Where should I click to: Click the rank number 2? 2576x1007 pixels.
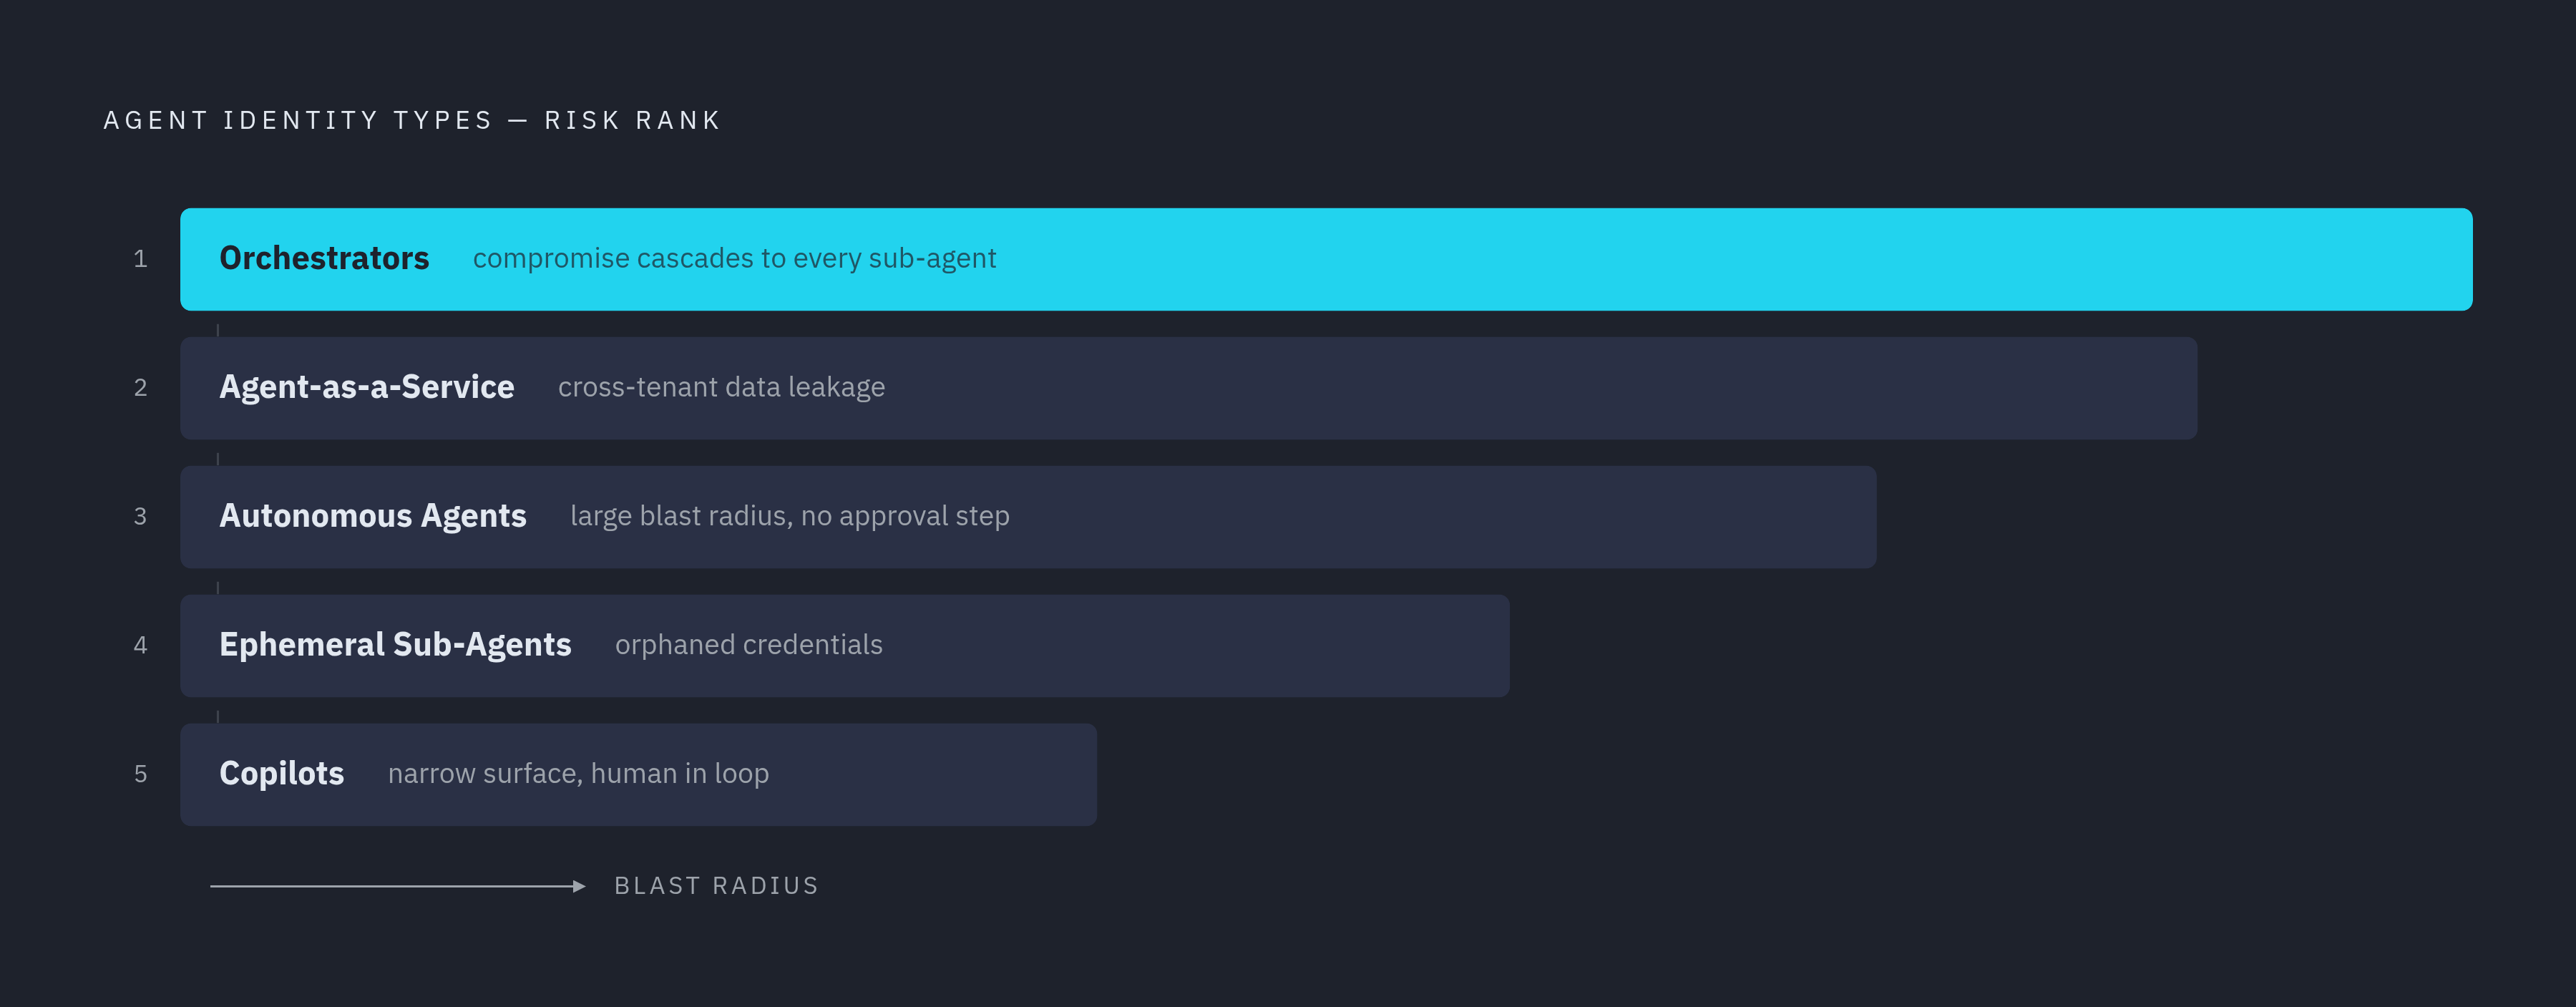pos(140,388)
